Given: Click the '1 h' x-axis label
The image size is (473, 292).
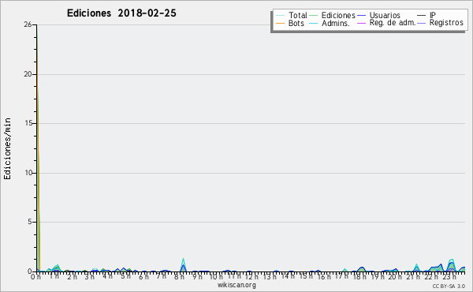Looking at the screenshot, I should 54,276.
